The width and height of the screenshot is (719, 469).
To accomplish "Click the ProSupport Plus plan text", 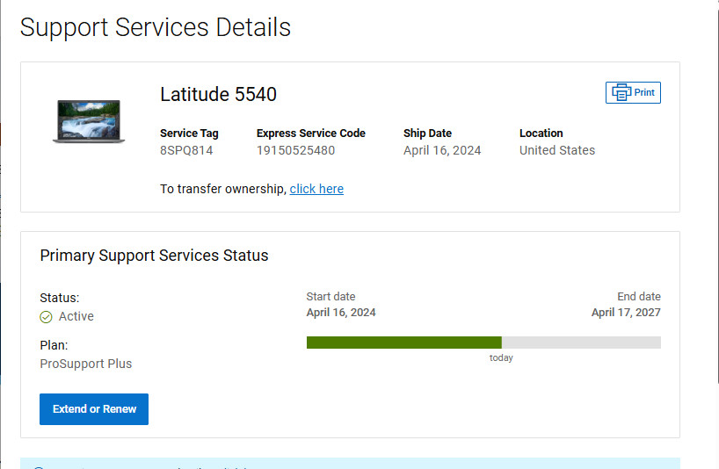I will coord(86,364).
